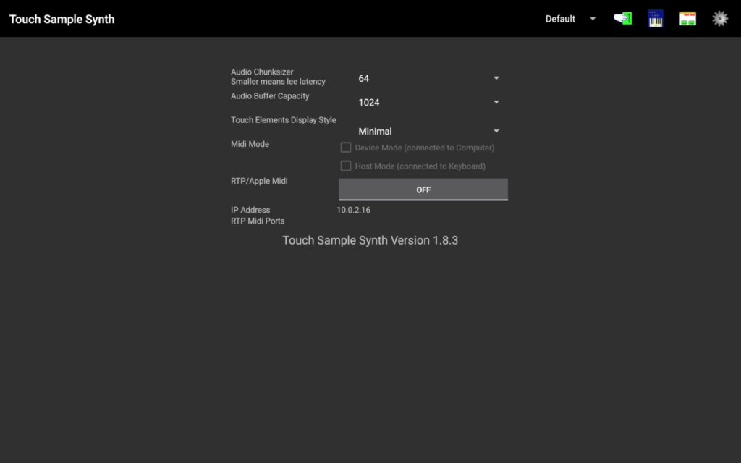This screenshot has width=741, height=463.
Task: Click the RTP Midi Ports label
Action: tap(258, 221)
